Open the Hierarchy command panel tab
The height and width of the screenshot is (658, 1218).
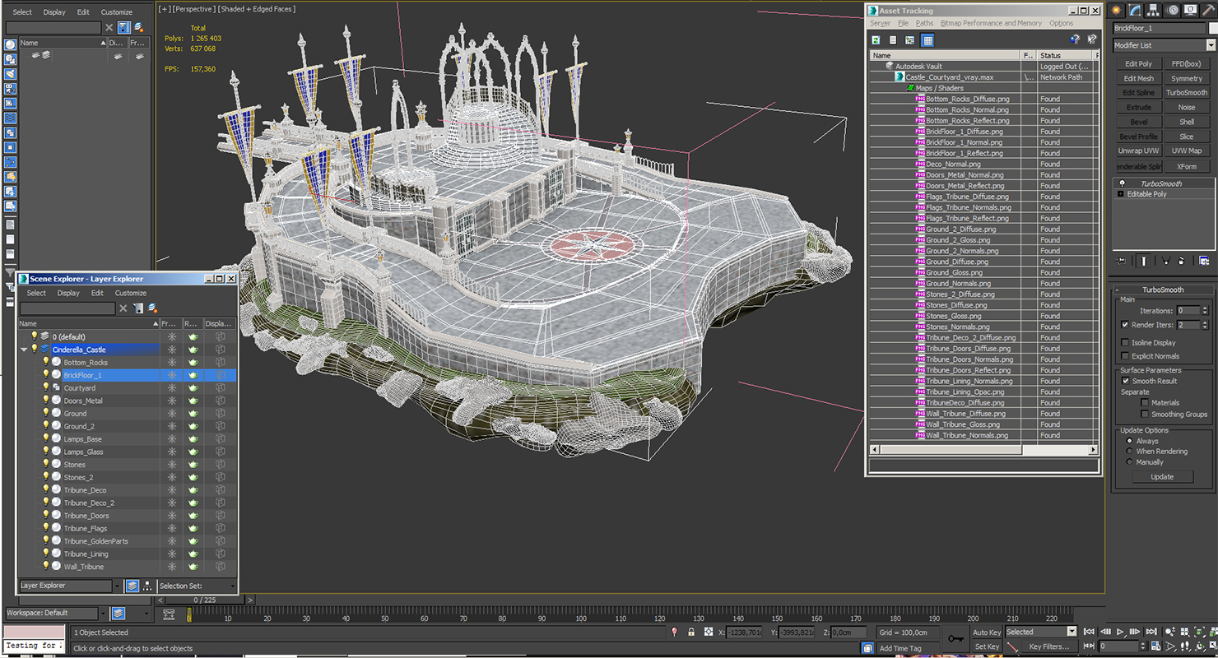click(x=1153, y=10)
